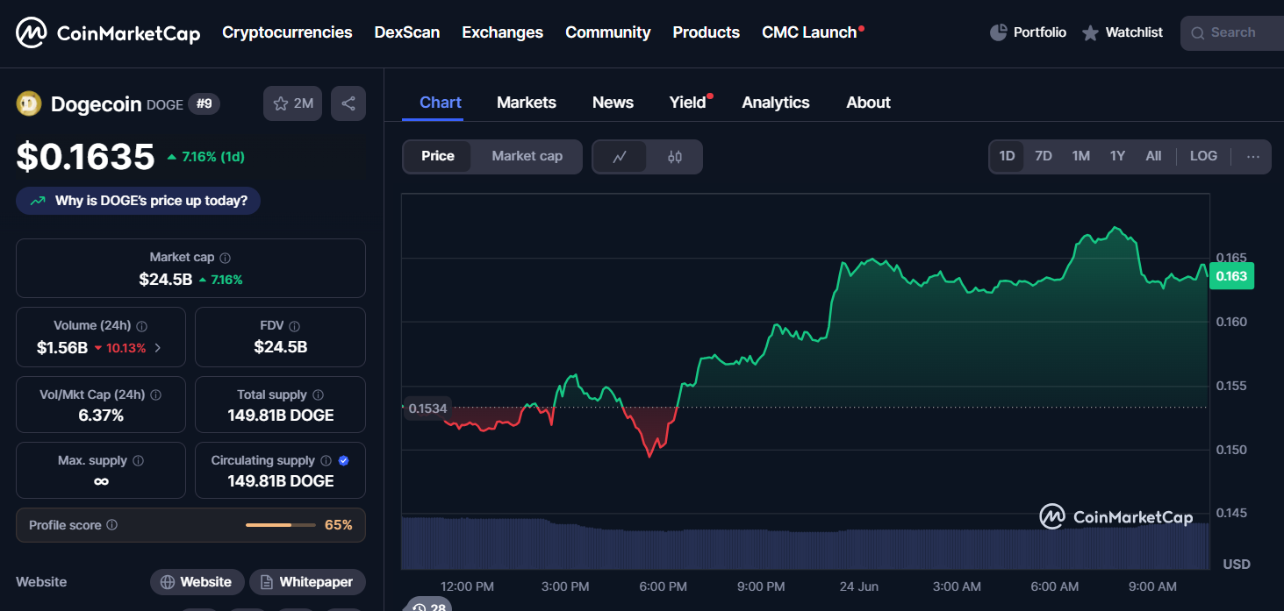
Task: Select 1M time range
Action: pyautogui.click(x=1080, y=156)
